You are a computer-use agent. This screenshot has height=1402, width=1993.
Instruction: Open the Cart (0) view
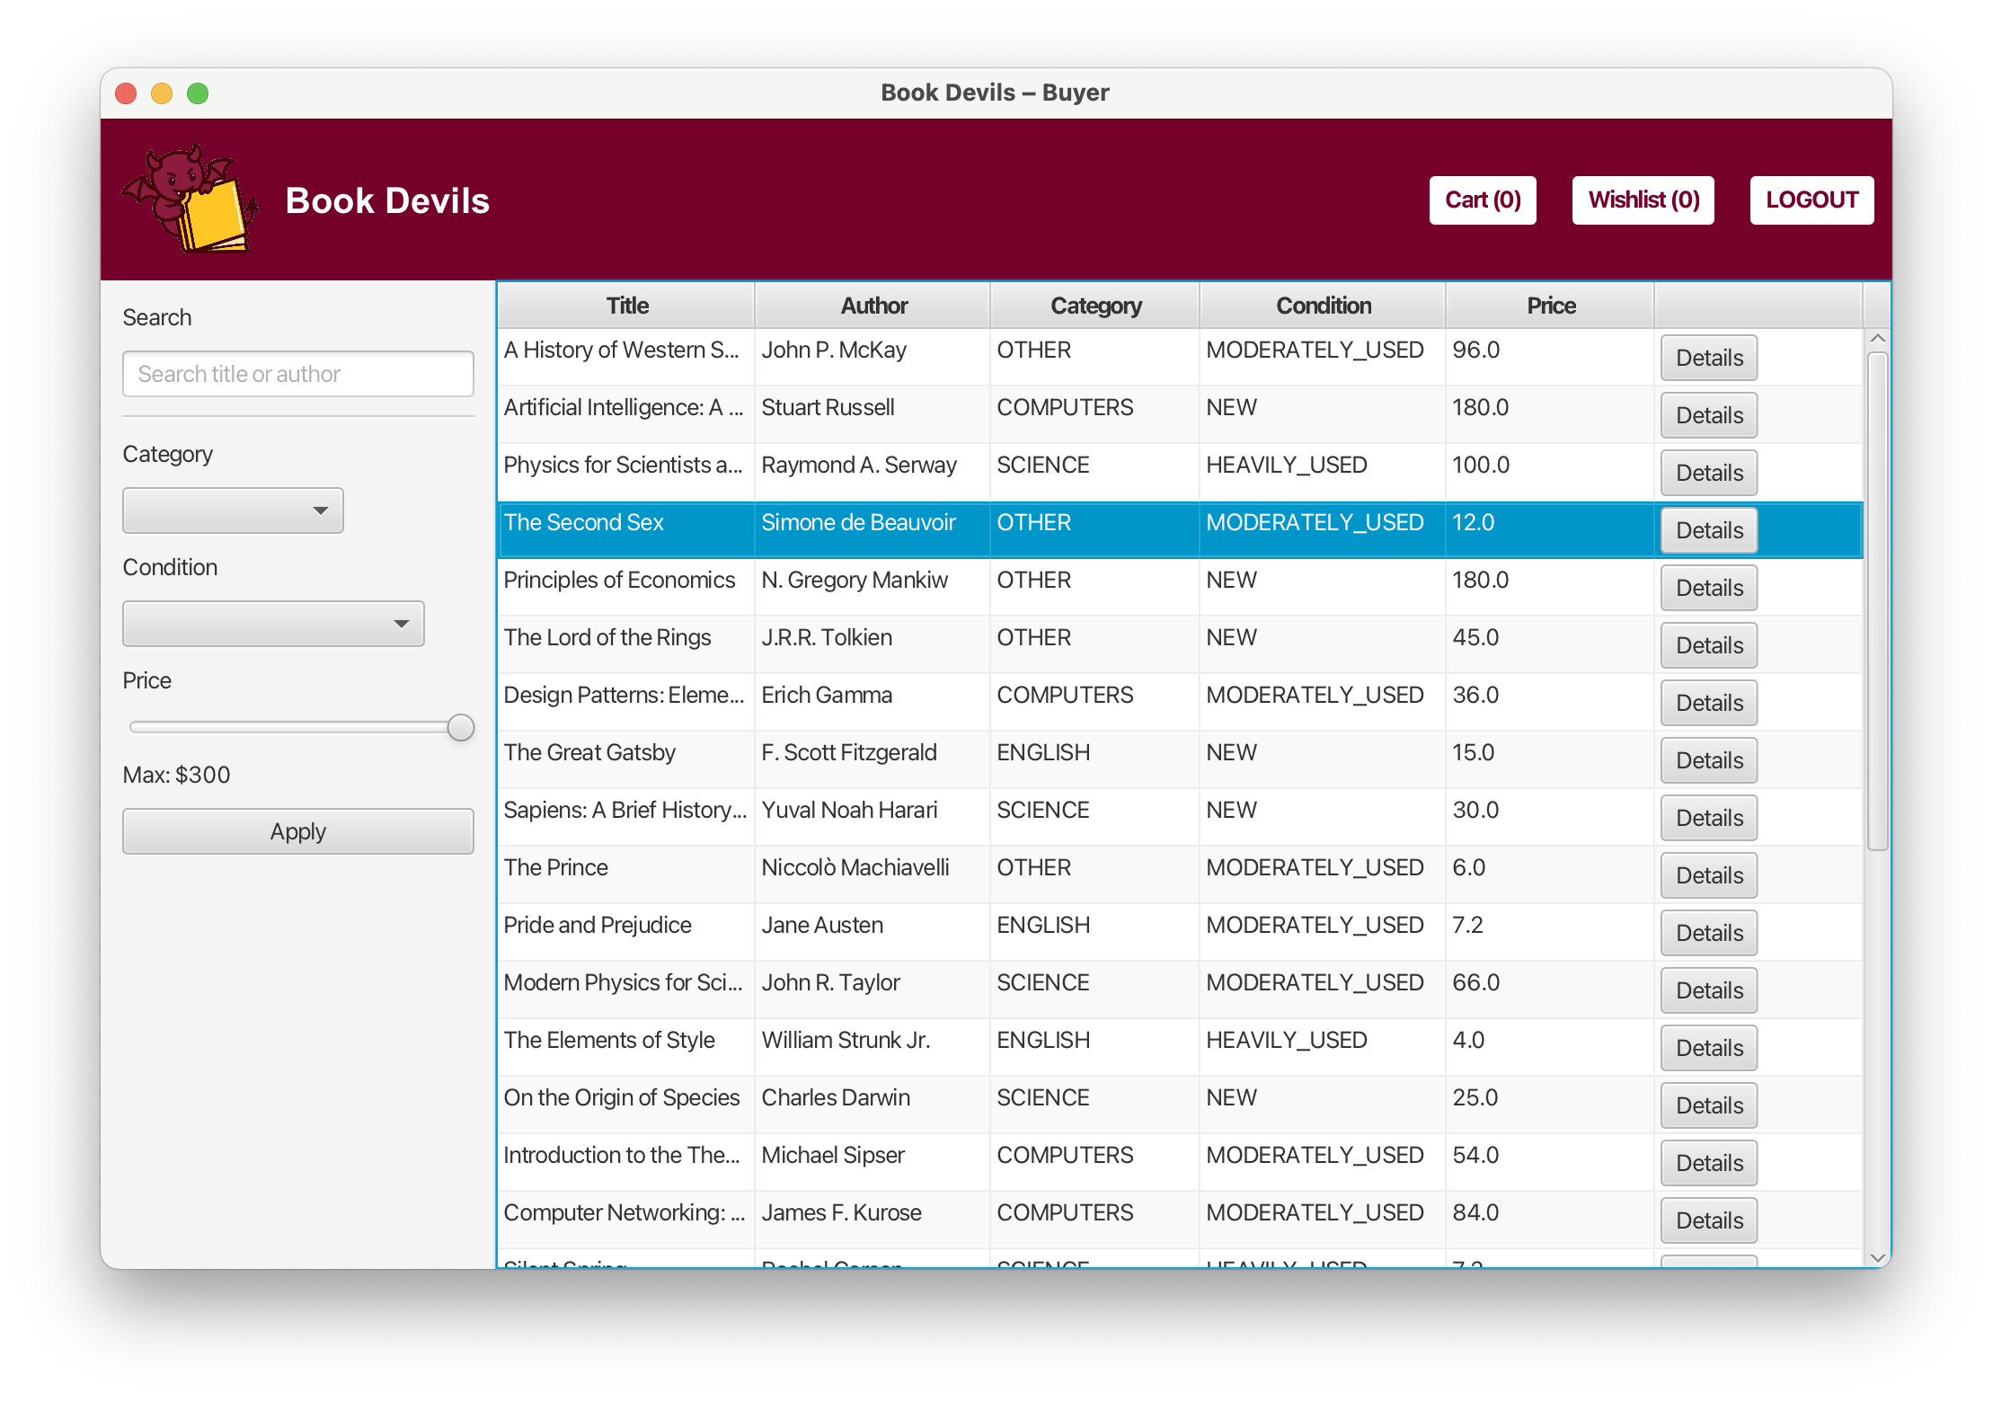point(1482,200)
